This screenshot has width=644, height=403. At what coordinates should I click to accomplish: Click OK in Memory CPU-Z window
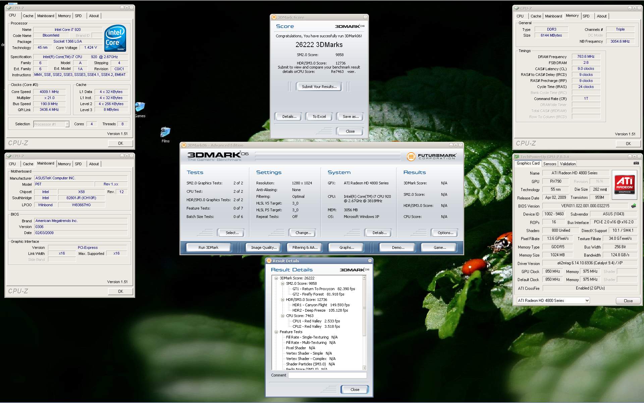tap(628, 144)
